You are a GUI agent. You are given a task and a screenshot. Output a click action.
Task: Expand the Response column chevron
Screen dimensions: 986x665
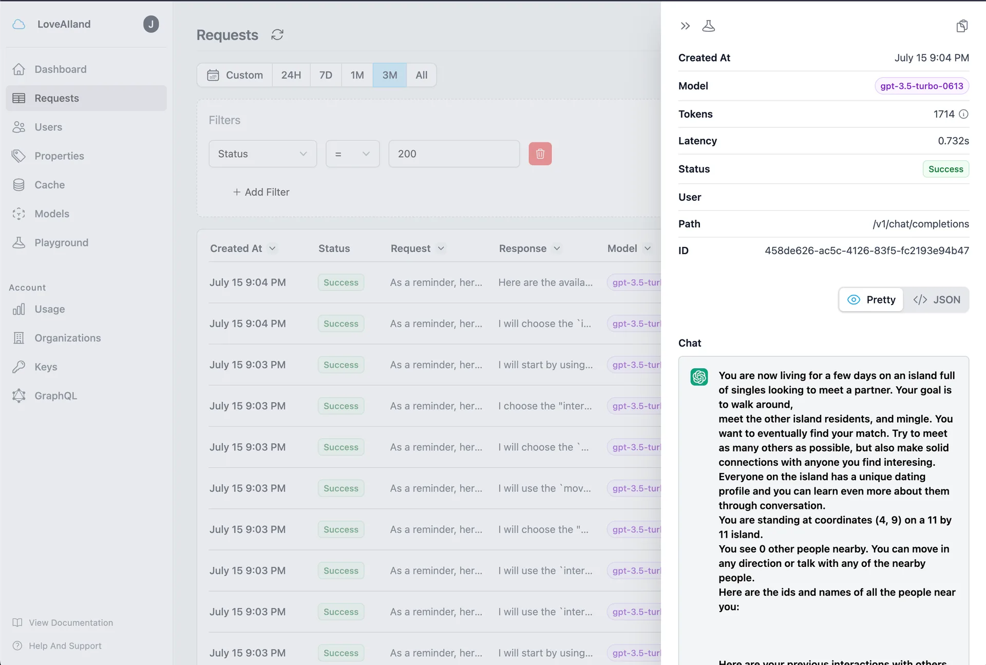coord(557,249)
